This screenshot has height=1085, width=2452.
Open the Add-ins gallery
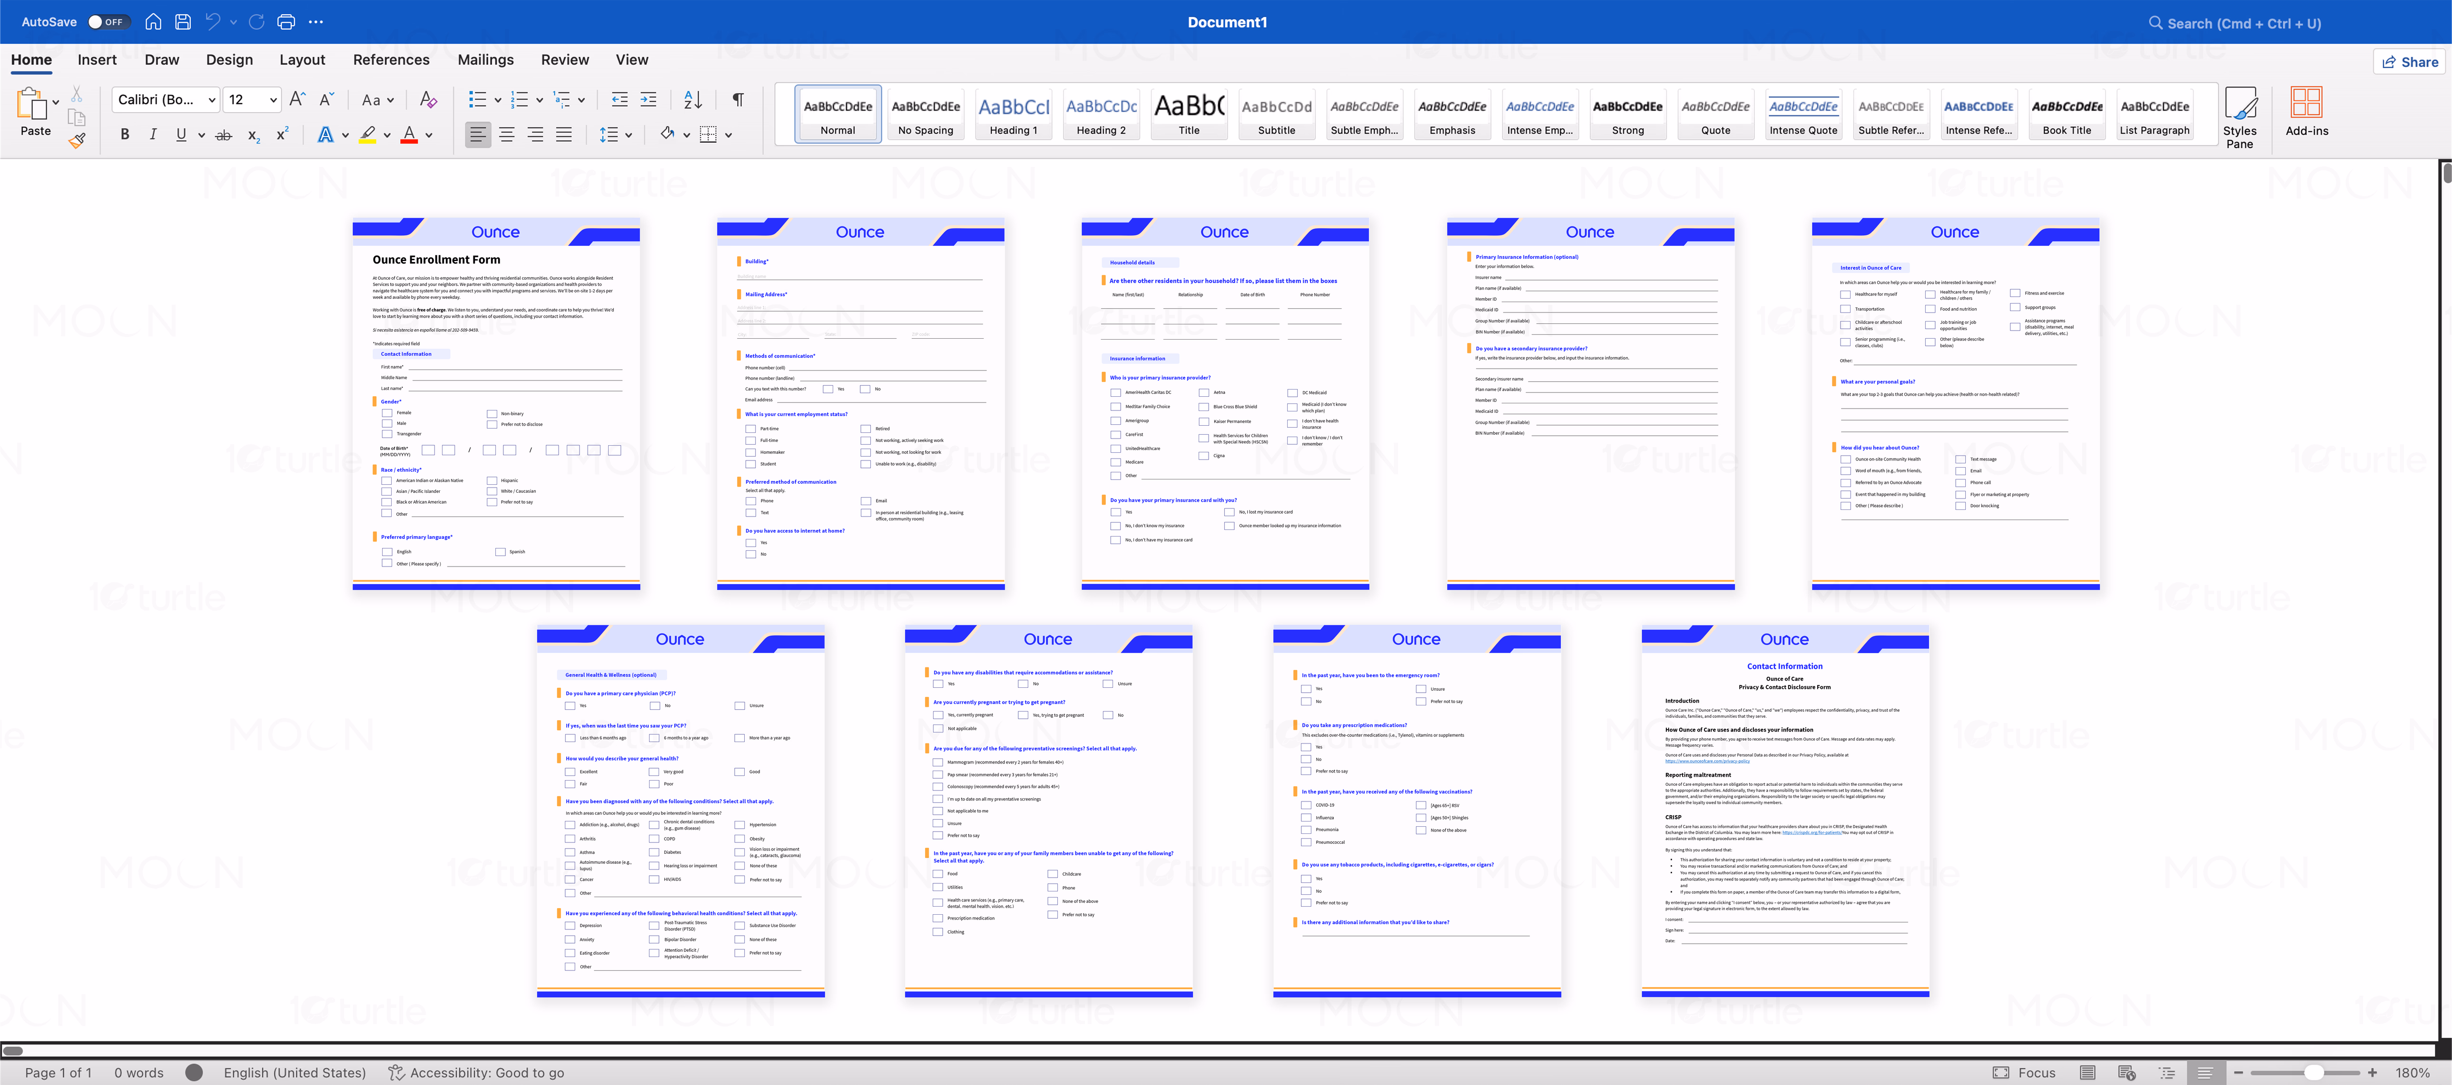(2306, 111)
